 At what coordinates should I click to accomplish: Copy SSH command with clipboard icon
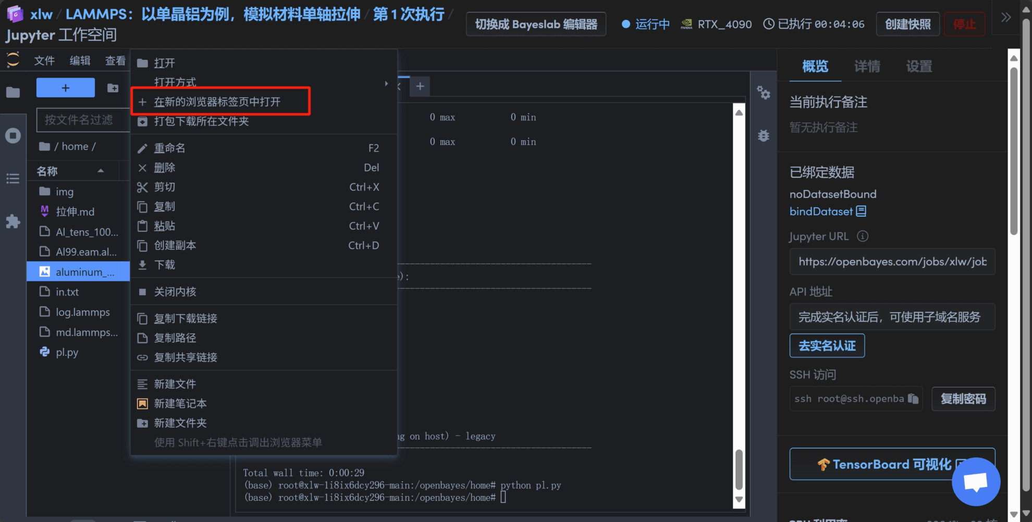[913, 399]
